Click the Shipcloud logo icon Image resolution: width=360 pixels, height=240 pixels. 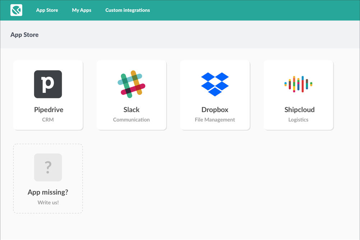[298, 84]
